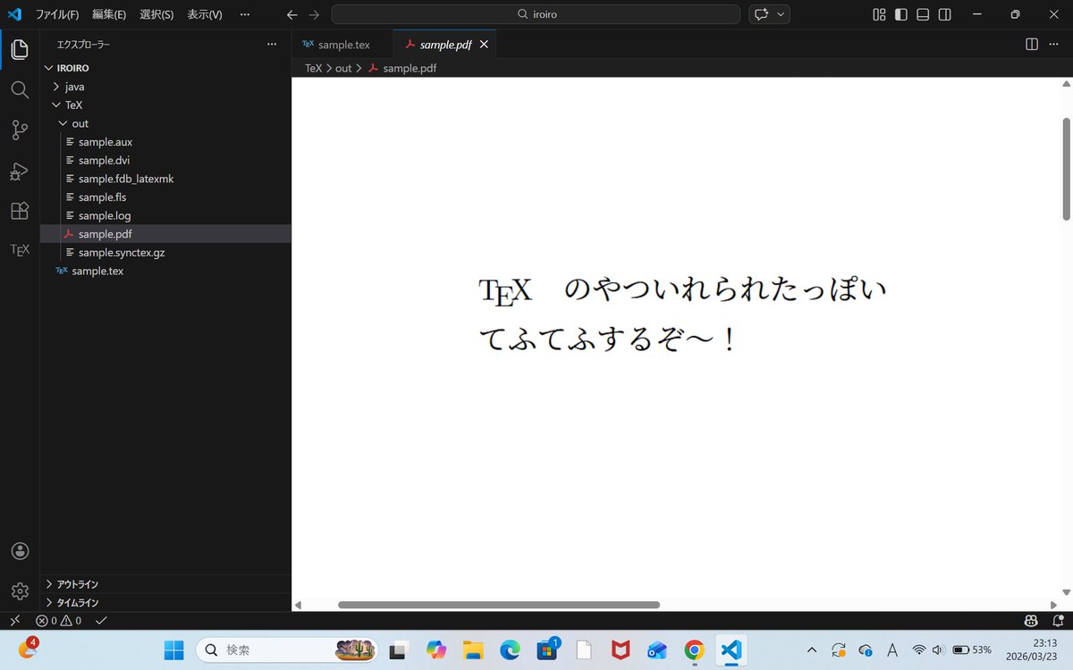Screen dimensions: 1073x670
Task: Open Source Control from the Activity Bar
Action: (19, 130)
